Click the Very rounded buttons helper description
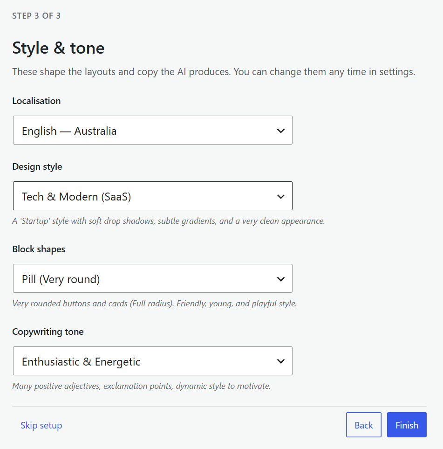 point(155,304)
